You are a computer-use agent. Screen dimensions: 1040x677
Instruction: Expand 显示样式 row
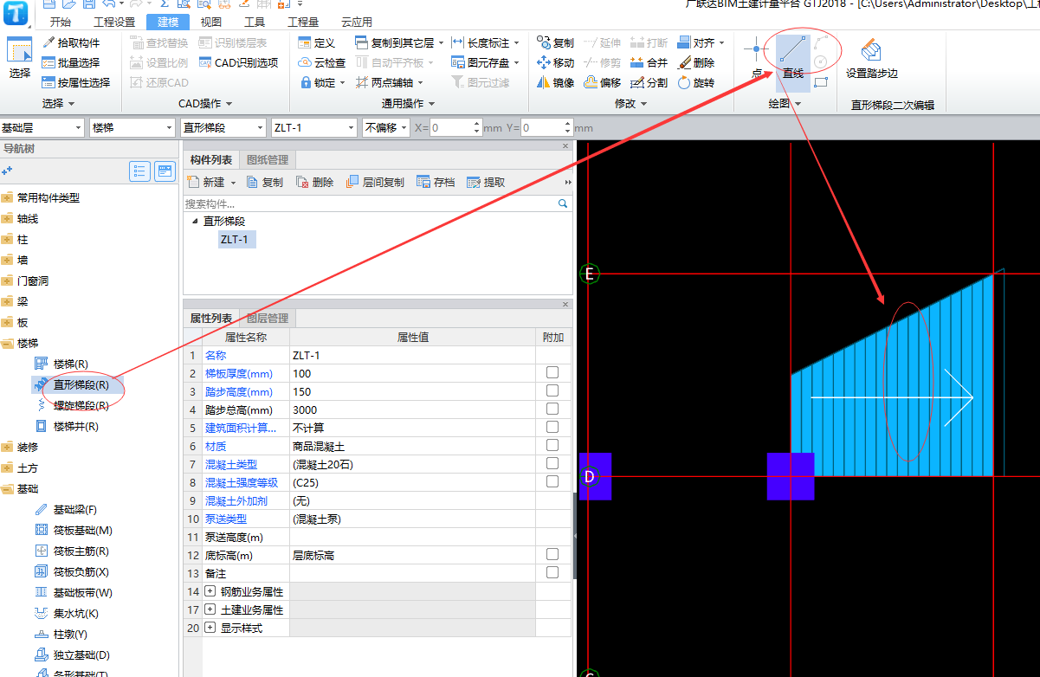[x=210, y=628]
